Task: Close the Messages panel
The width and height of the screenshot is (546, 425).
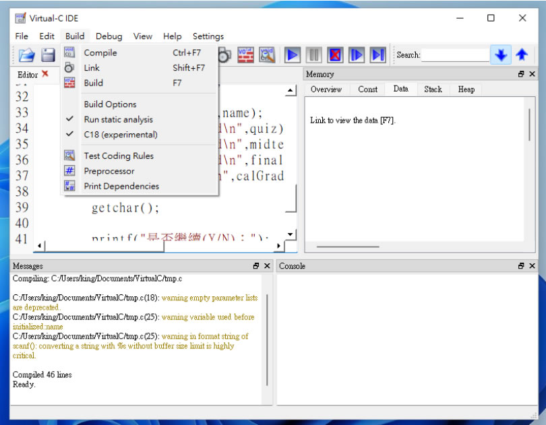Action: click(x=267, y=266)
